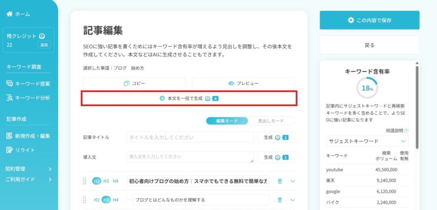Click drag handle of 初心者向けブログ heading
This screenshot has height=210, width=437.
pos(85,181)
